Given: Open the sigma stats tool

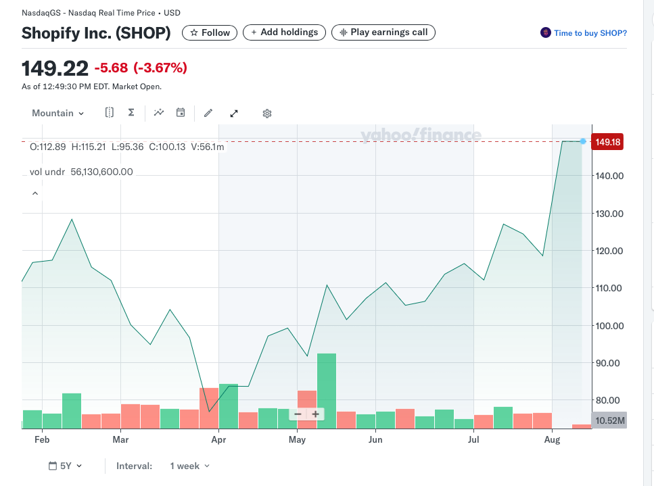Looking at the screenshot, I should 131,113.
